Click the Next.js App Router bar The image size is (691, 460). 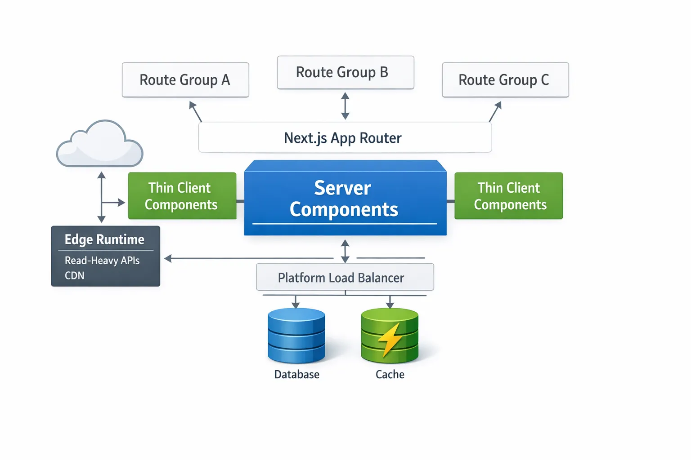[x=345, y=137]
